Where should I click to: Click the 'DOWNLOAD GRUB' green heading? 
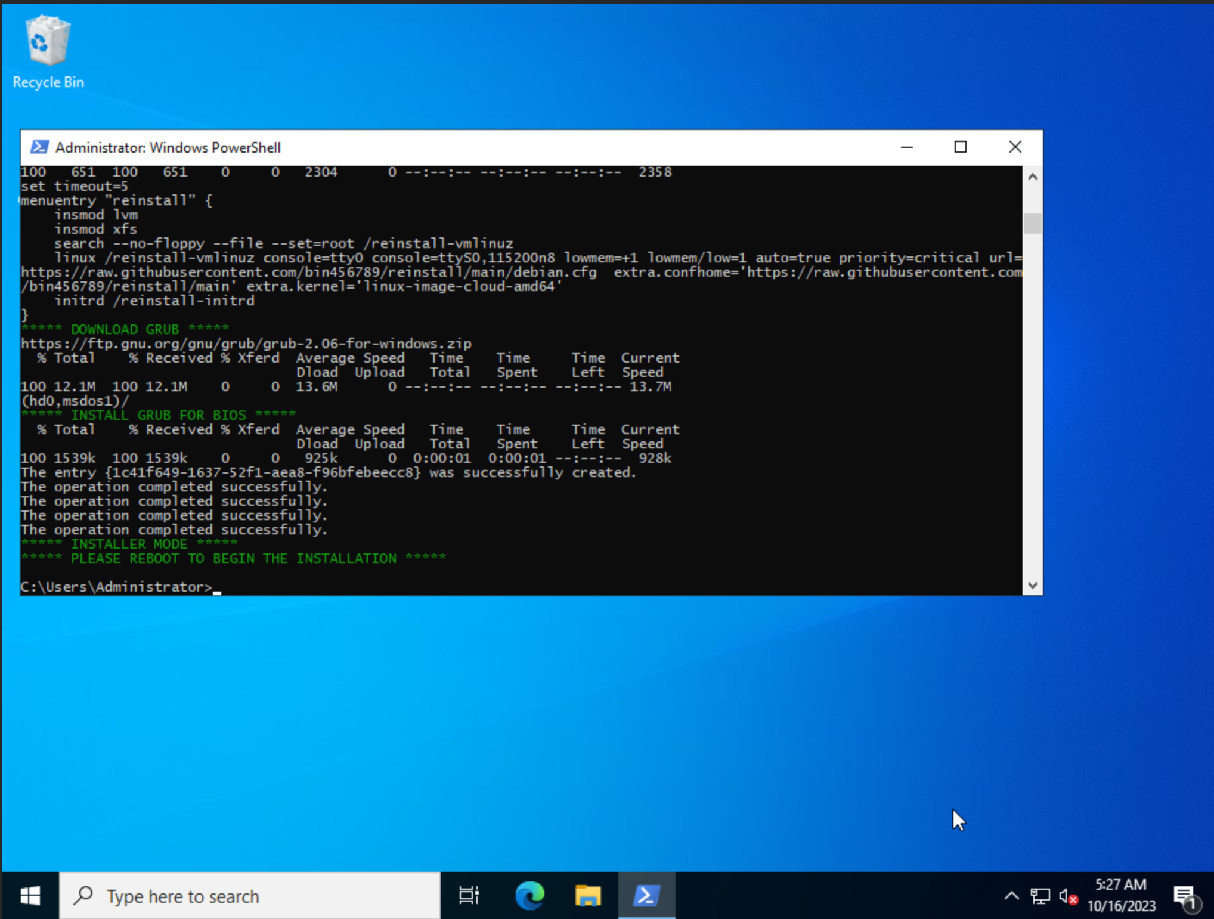pyautogui.click(x=125, y=329)
